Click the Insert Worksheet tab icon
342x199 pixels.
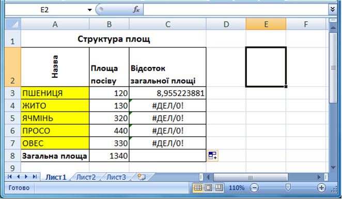coord(142,177)
